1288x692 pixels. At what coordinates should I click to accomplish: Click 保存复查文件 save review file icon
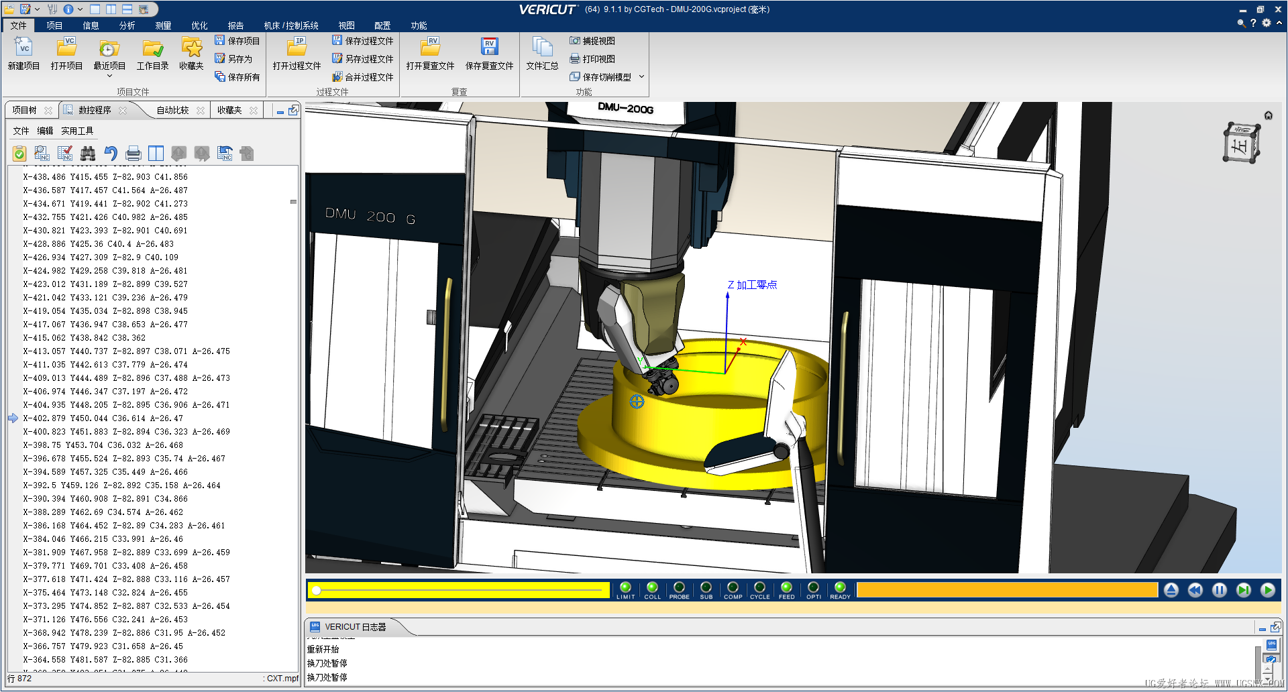click(x=489, y=47)
